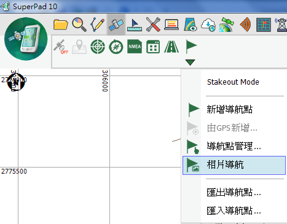Viewport: 287px width, 224px height.
Task: Toggle the GPS OFF satellite icon
Action: [61, 47]
